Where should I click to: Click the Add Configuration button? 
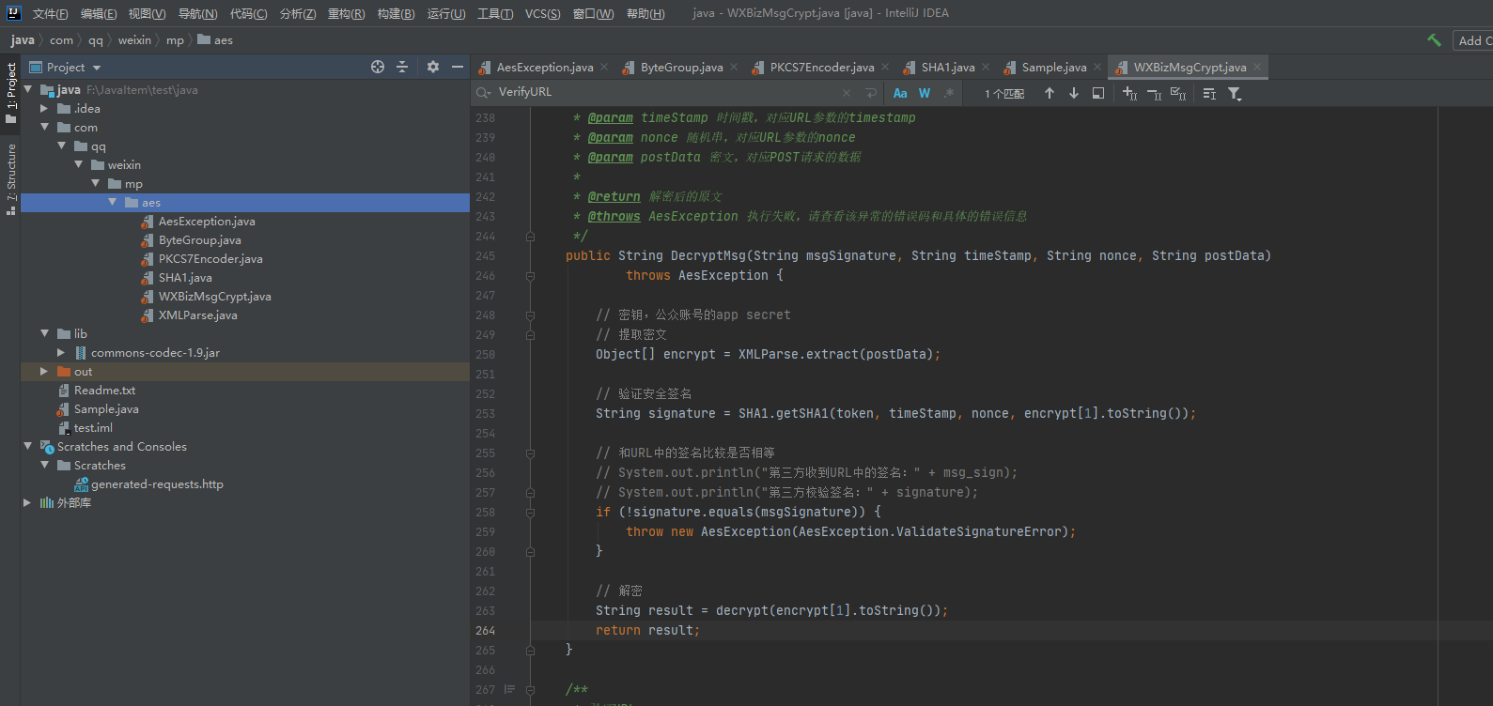coord(1473,40)
